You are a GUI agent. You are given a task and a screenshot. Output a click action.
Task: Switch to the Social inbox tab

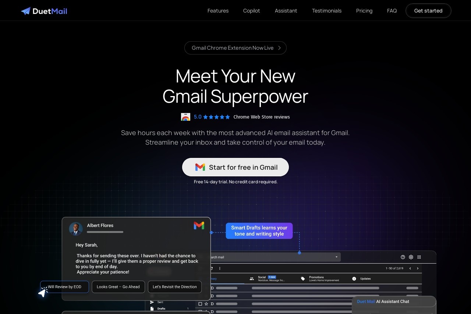(268, 279)
